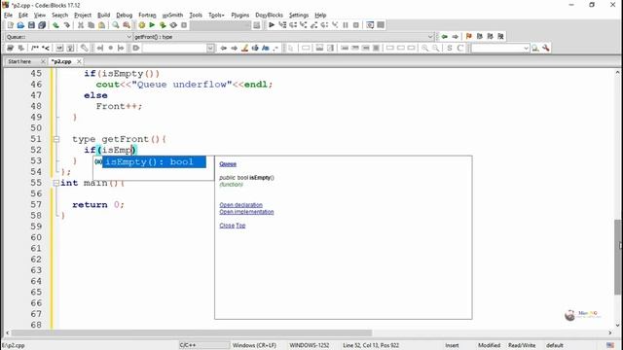
Task: Click the Highlight marker pen icon
Action: 244,48
